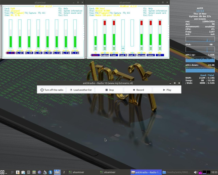Unmute the MM box on the Front Mic channel
This screenshot has width=218, height=175.
coord(123,49)
